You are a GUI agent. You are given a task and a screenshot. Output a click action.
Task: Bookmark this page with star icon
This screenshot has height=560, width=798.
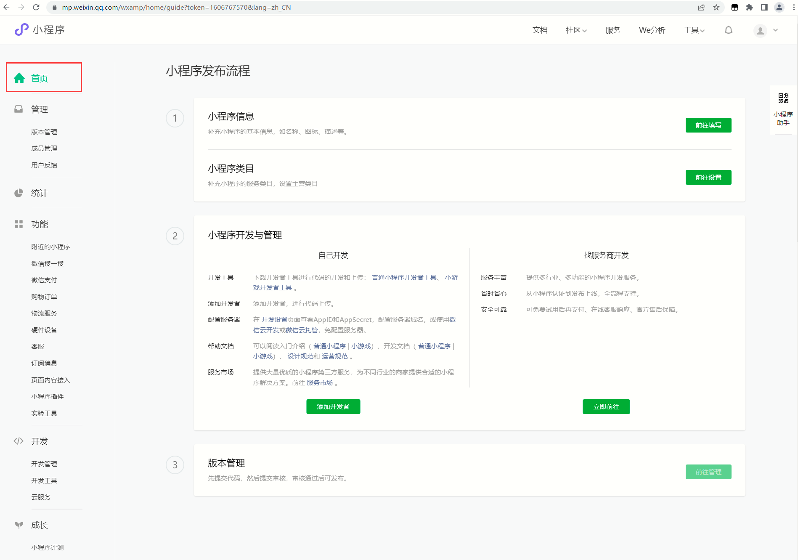point(716,7)
